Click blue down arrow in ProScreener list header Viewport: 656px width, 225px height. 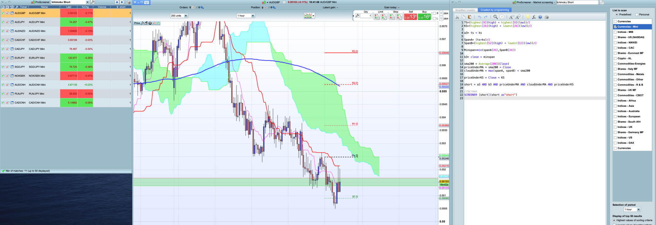117,2
